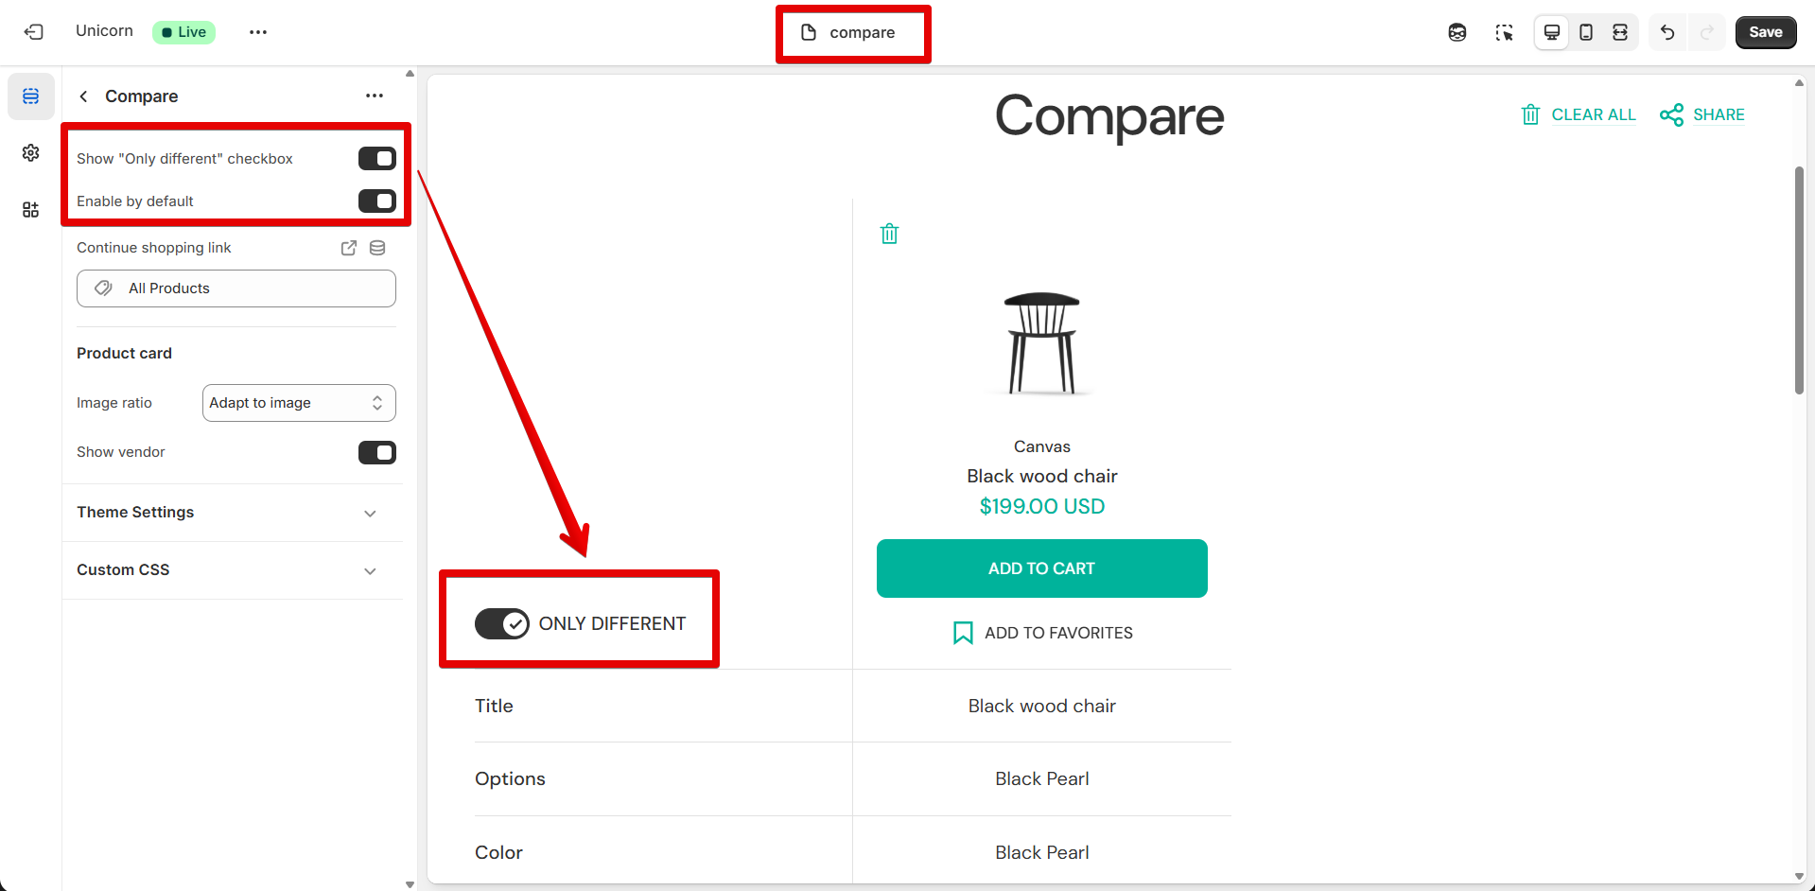This screenshot has height=891, width=1815.
Task: Toggle the Only Different preview switch
Action: (x=502, y=623)
